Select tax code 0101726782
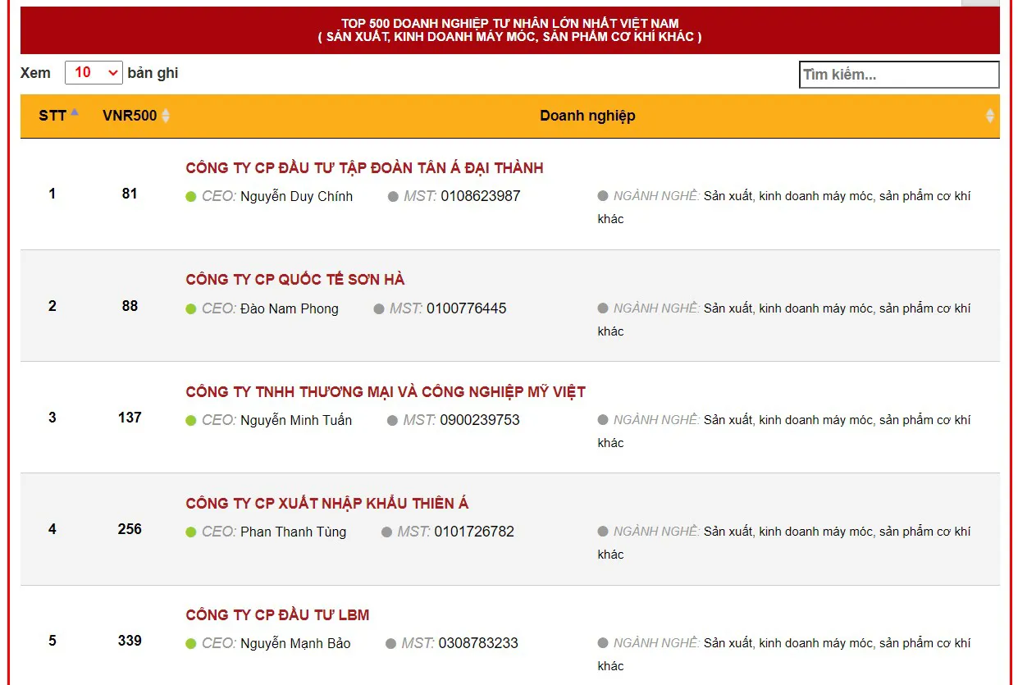The image size is (1018, 685). tap(474, 532)
